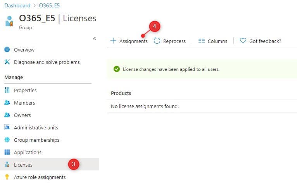
Task: Click the green success checkmark icon
Action: (x=117, y=69)
